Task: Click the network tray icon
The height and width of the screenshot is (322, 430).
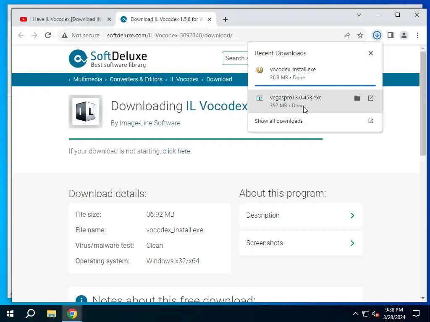Action: tap(366, 314)
